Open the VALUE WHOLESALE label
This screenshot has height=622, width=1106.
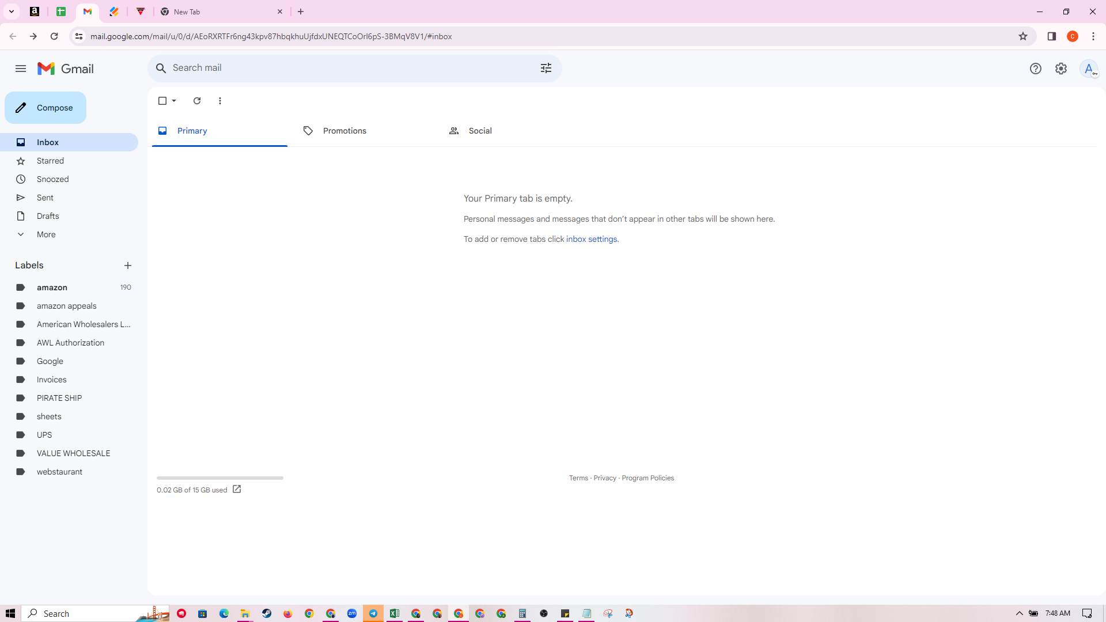(x=69, y=453)
